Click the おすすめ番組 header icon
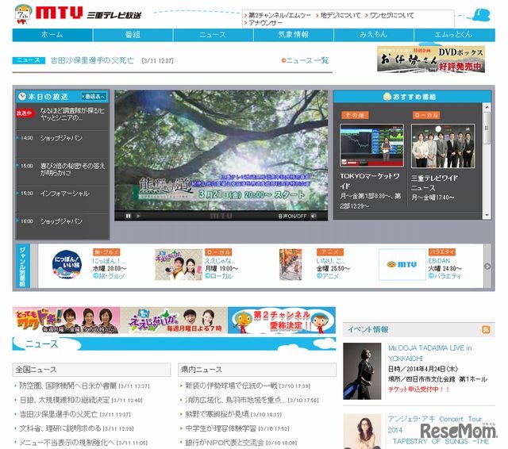The image size is (508, 449). pos(387,97)
